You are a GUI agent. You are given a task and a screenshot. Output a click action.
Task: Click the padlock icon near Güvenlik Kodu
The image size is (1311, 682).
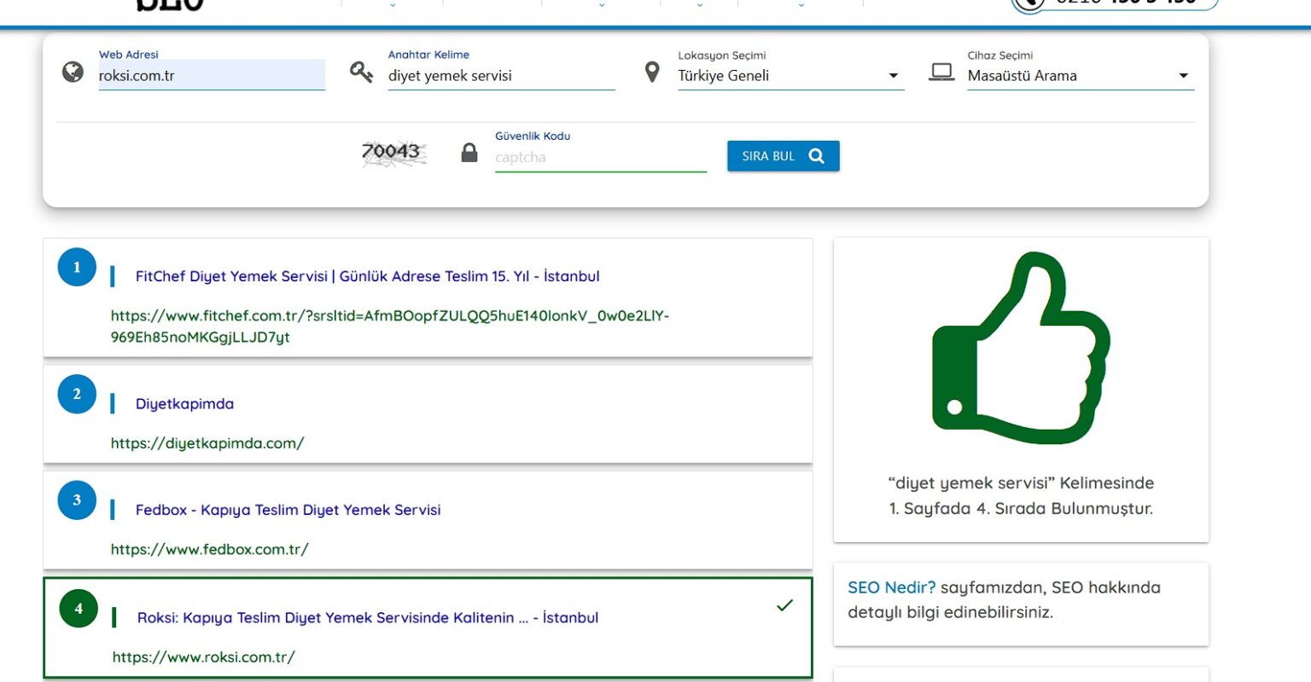pos(469,153)
